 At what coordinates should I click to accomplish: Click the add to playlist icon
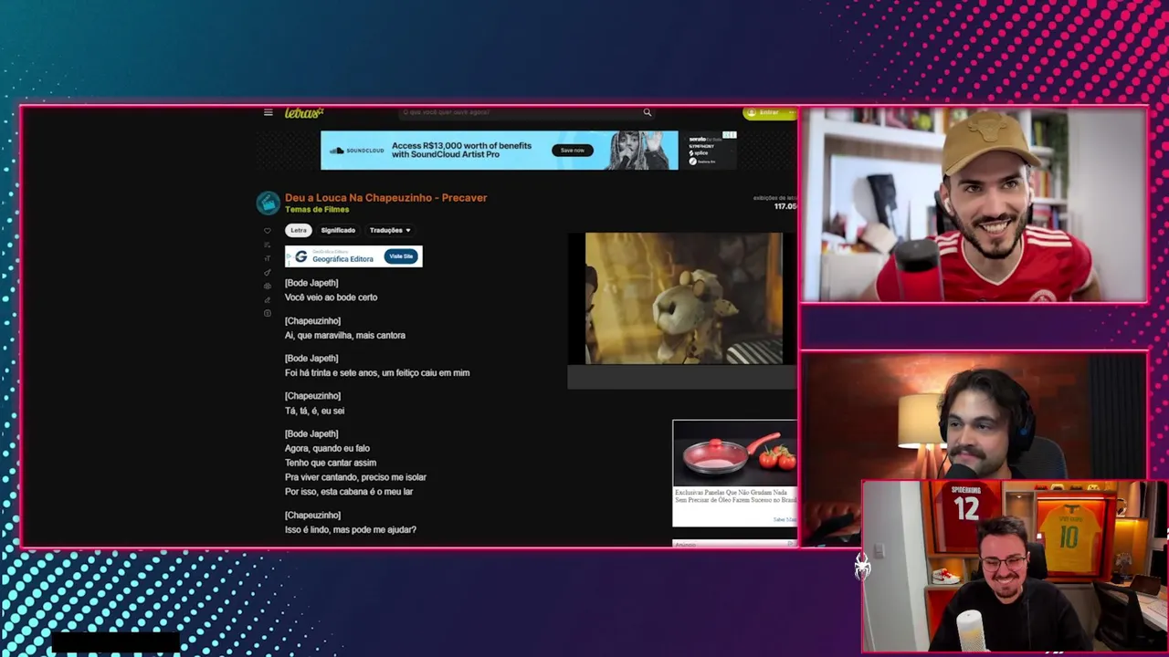268,245
